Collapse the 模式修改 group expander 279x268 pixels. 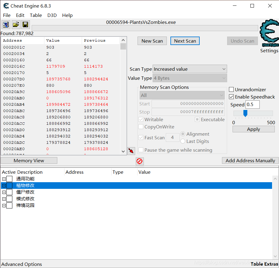pyautogui.click(x=4, y=199)
